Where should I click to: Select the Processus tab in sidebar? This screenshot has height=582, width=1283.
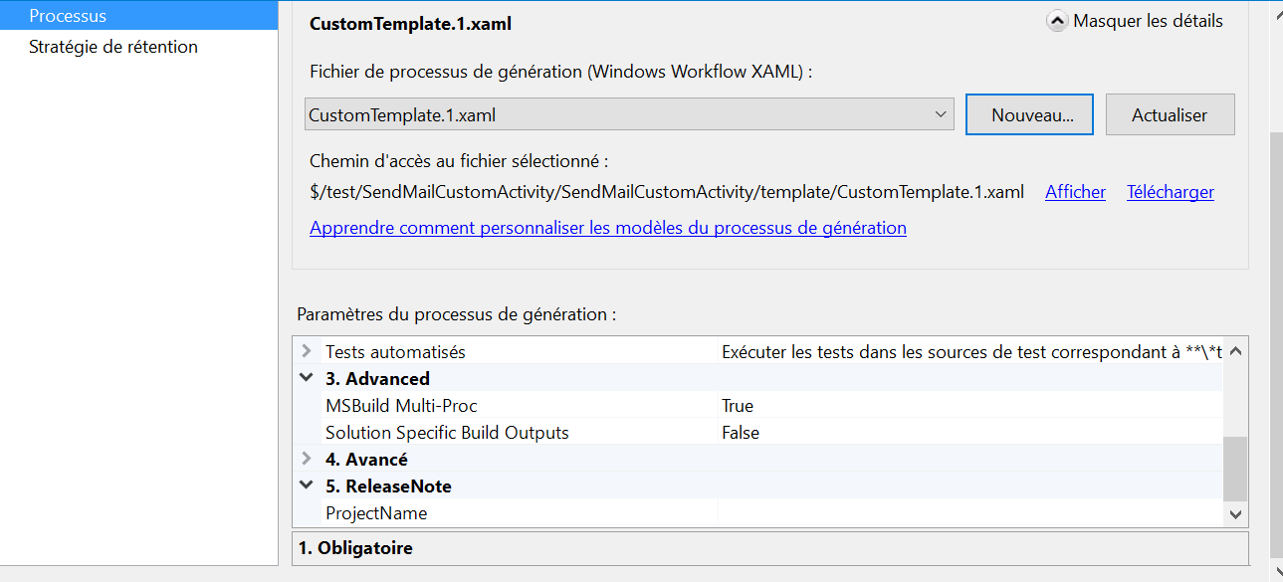tap(138, 16)
